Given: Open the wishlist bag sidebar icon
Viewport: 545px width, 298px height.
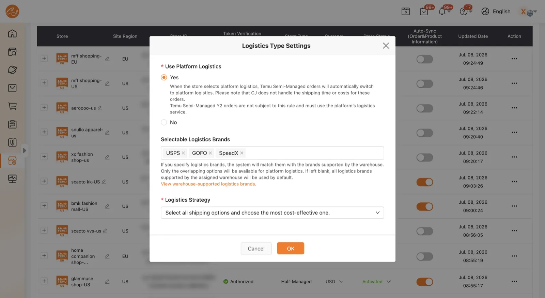Looking at the screenshot, I should coord(12,88).
